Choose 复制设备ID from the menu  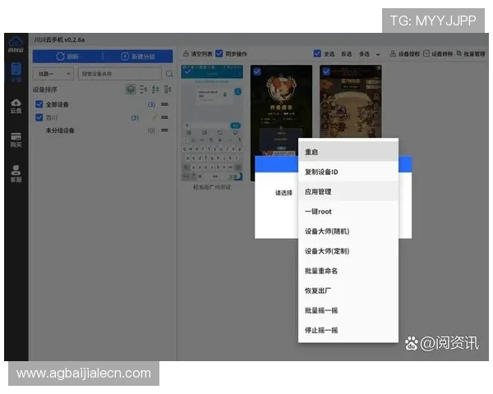348,172
